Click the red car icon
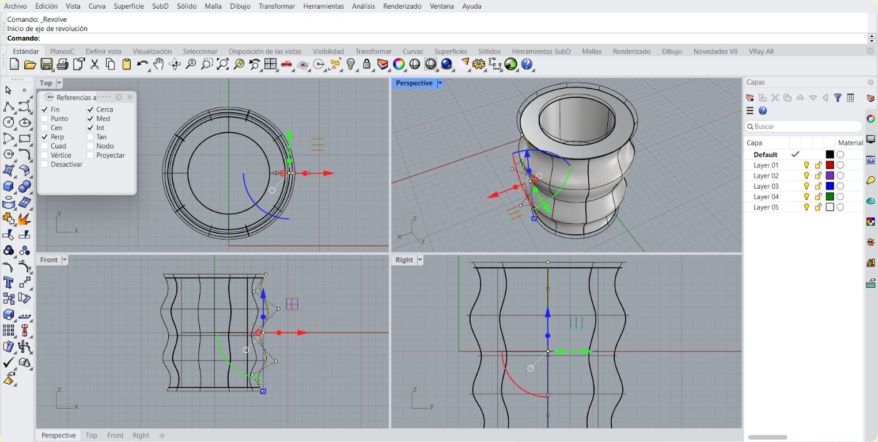This screenshot has height=442, width=878. [x=286, y=64]
